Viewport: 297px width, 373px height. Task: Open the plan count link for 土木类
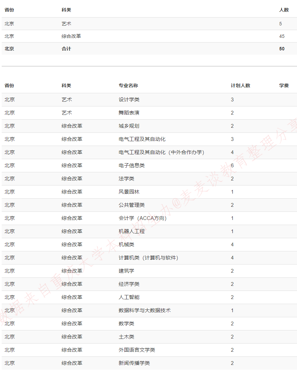232,337
